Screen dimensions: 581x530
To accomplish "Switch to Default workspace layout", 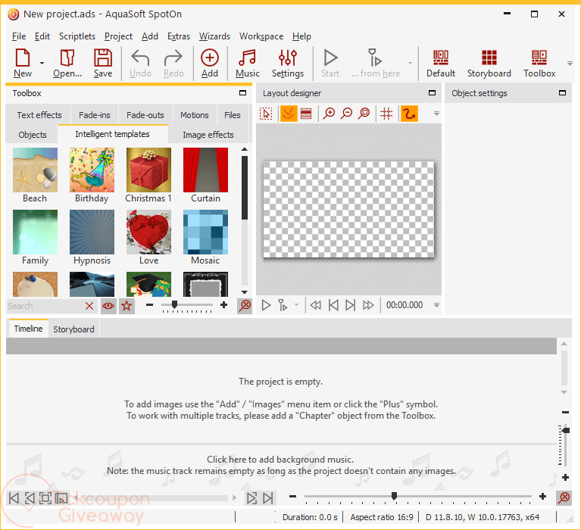I will pyautogui.click(x=441, y=63).
